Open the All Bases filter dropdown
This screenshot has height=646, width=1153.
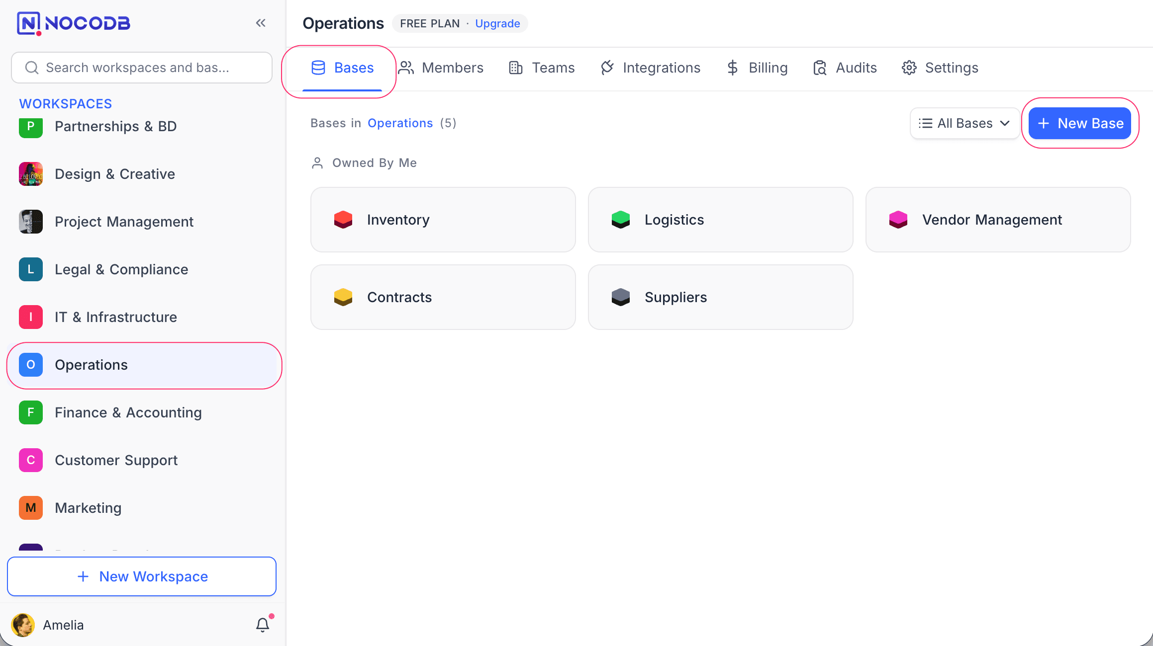(964, 123)
